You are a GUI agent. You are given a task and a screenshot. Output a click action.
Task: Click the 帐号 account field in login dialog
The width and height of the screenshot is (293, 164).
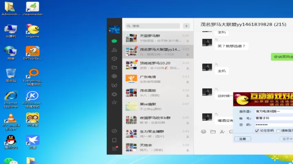tap(274, 118)
